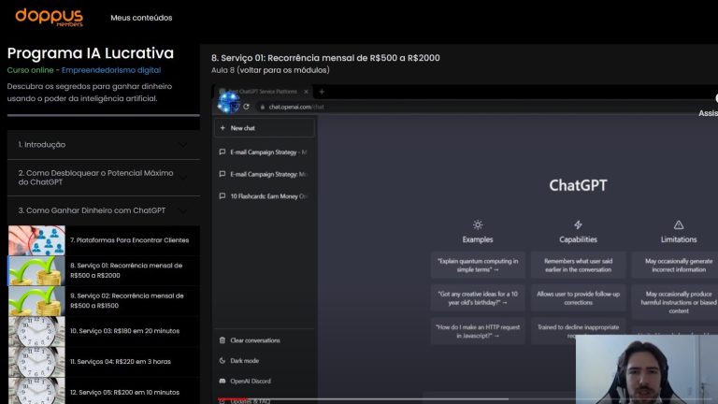The width and height of the screenshot is (718, 404).
Task: Open lesson 7 thumbnail with people icons
Action: point(36,240)
